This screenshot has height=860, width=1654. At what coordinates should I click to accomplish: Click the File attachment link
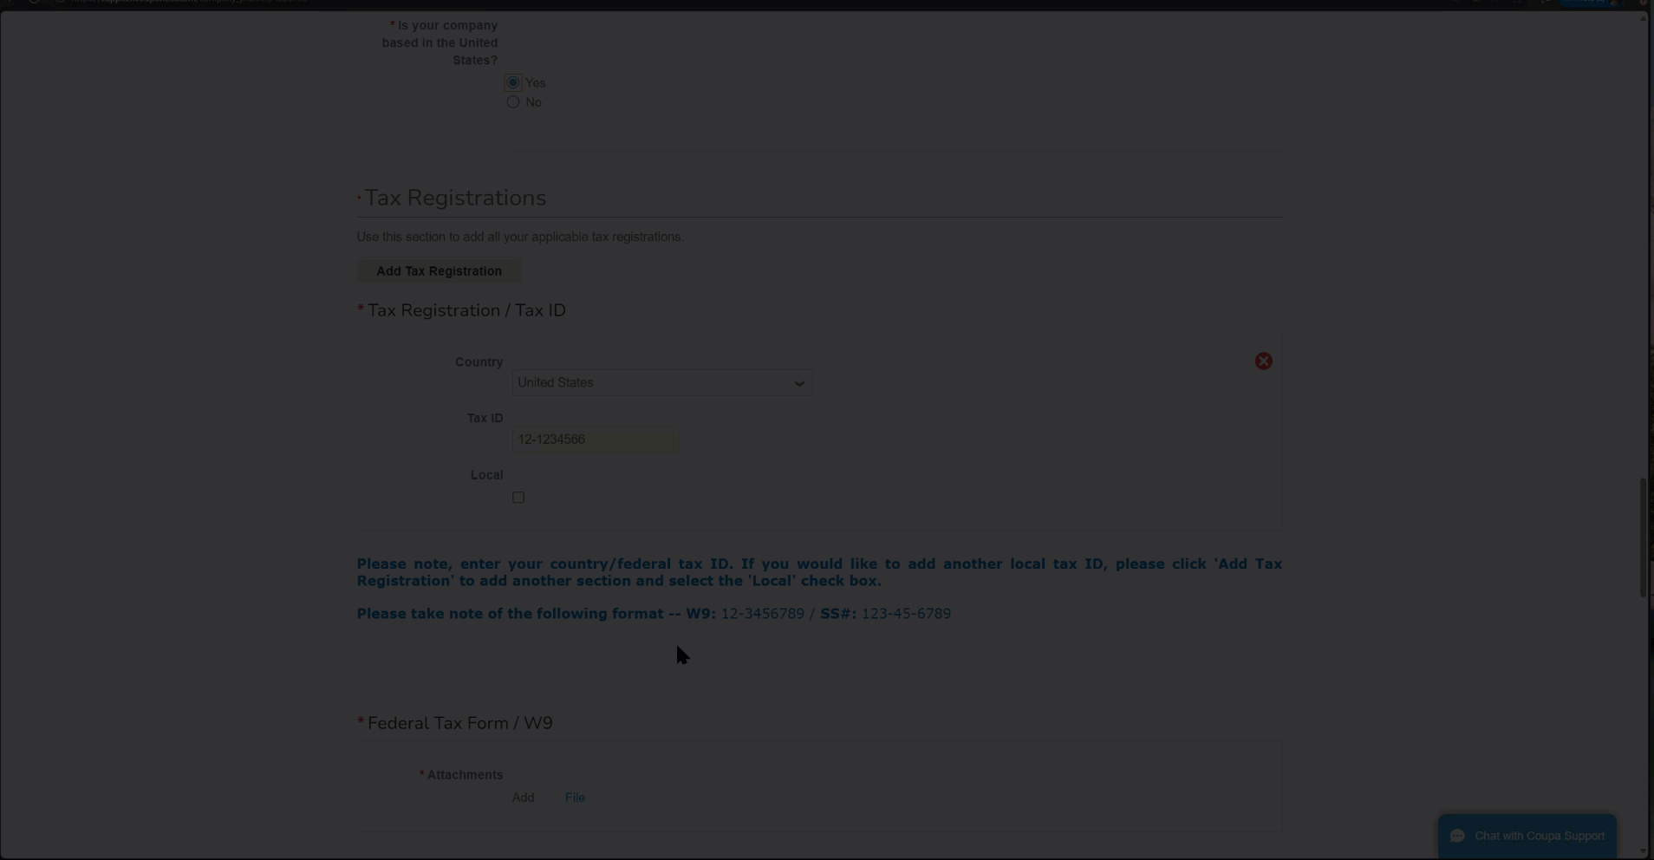pyautogui.click(x=575, y=798)
